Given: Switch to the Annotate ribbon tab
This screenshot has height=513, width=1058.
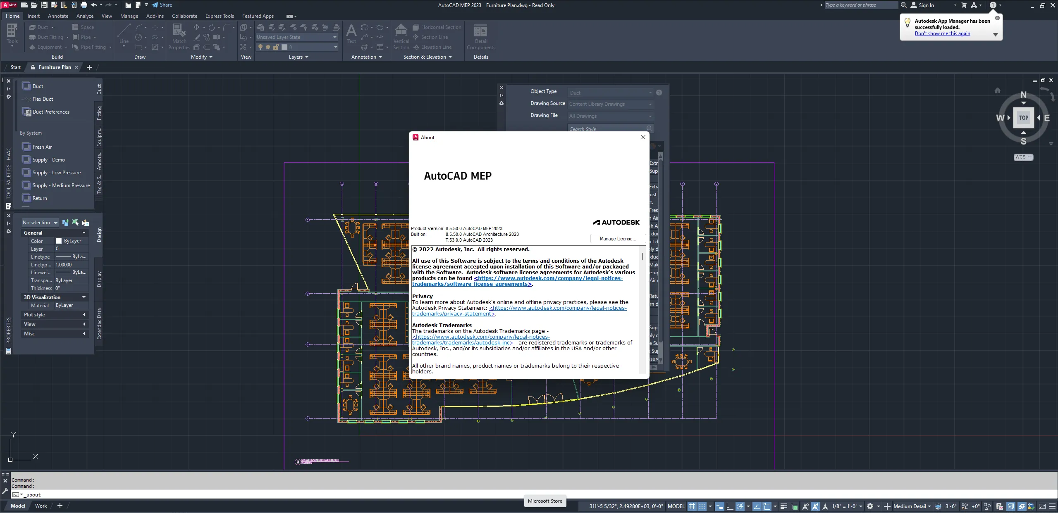Looking at the screenshot, I should point(58,16).
